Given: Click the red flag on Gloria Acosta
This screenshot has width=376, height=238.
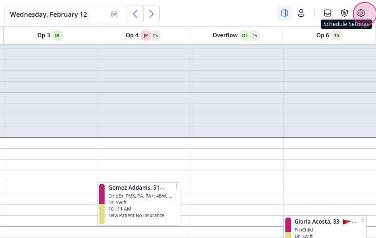Looking at the screenshot, I should click(347, 222).
